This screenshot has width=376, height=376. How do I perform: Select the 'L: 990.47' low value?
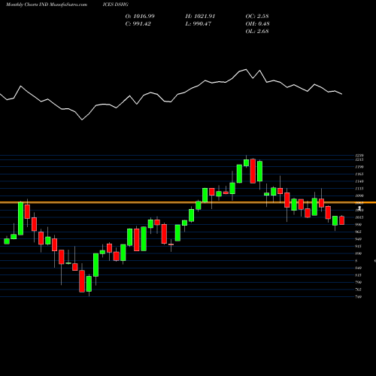[199, 24]
